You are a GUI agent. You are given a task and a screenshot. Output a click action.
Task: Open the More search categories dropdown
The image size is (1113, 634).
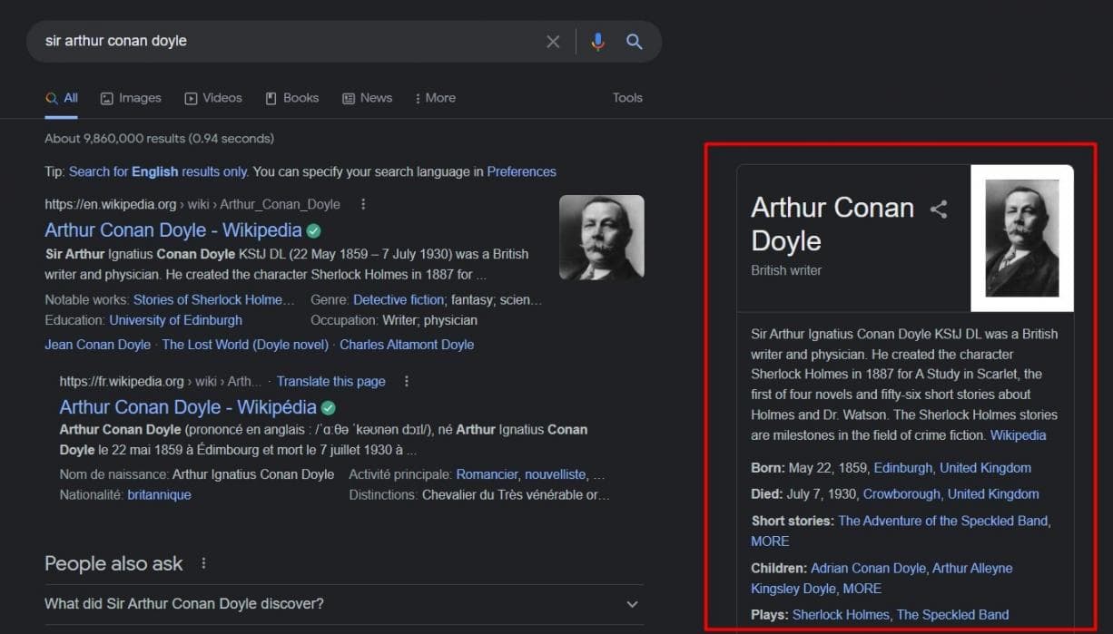pos(435,98)
